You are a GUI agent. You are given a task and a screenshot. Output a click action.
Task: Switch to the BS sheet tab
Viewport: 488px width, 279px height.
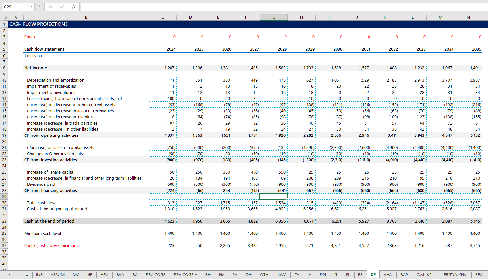pos(360,275)
